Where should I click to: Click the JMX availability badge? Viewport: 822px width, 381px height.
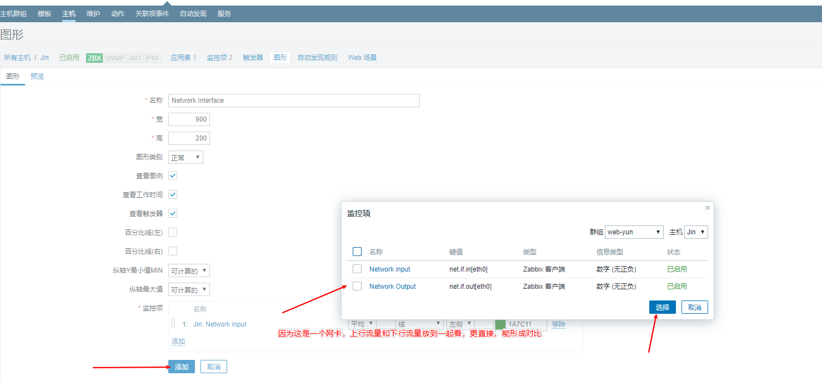tap(134, 58)
